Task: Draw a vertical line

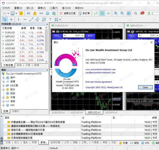Action: pyautogui.click(x=19, y=19)
